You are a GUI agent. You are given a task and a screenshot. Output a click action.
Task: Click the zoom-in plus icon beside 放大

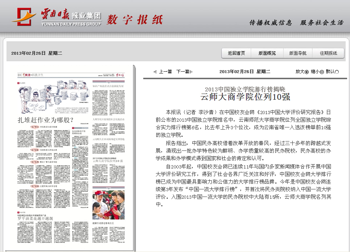click(x=306, y=72)
